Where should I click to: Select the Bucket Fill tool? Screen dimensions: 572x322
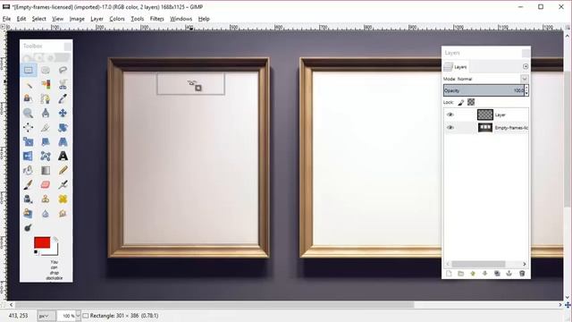pos(28,170)
